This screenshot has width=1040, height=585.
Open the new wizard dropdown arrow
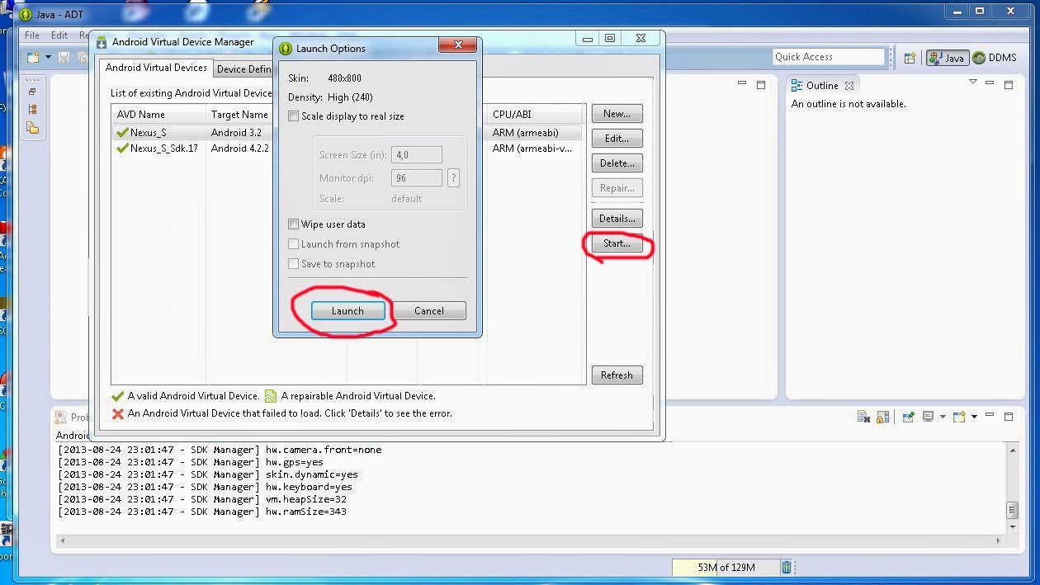pos(48,56)
